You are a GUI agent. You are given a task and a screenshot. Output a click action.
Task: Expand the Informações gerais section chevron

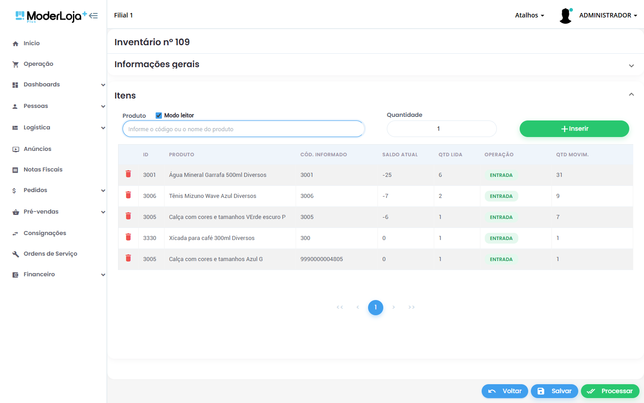[631, 66]
